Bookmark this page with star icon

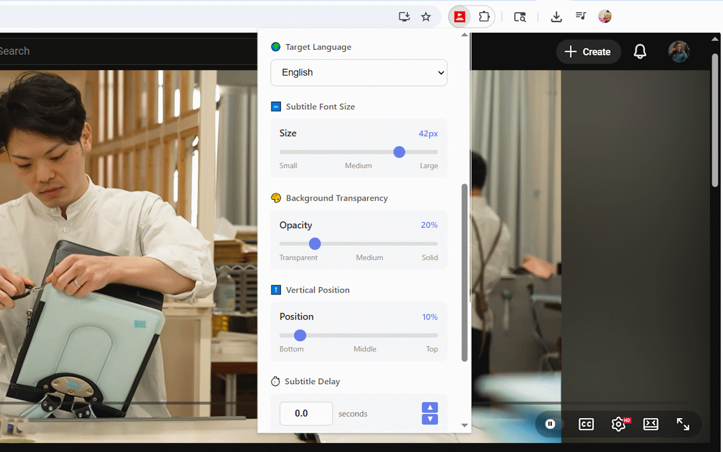point(426,17)
